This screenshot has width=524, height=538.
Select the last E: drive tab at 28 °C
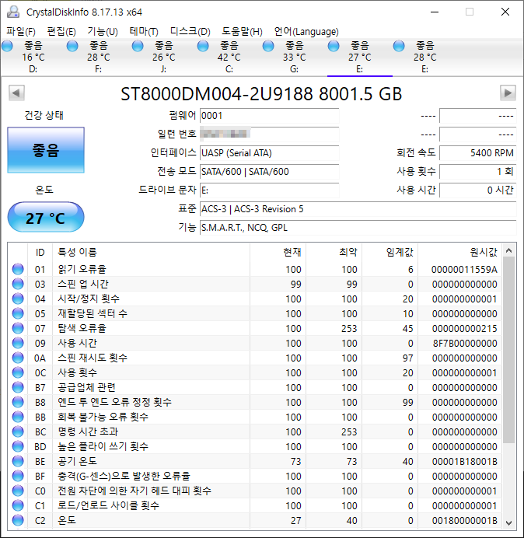(424, 57)
